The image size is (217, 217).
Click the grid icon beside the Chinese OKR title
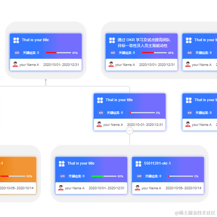(x=112, y=40)
